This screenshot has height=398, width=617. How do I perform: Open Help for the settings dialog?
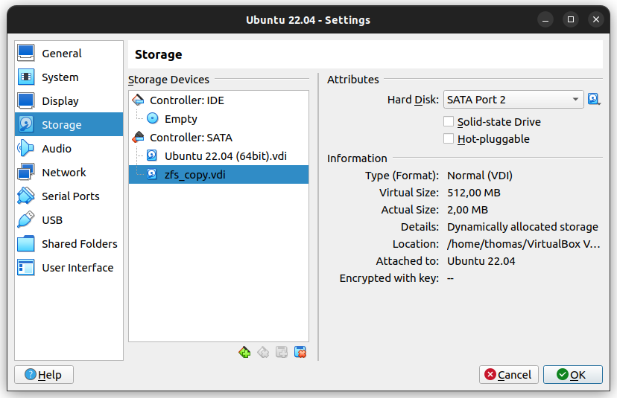(43, 374)
